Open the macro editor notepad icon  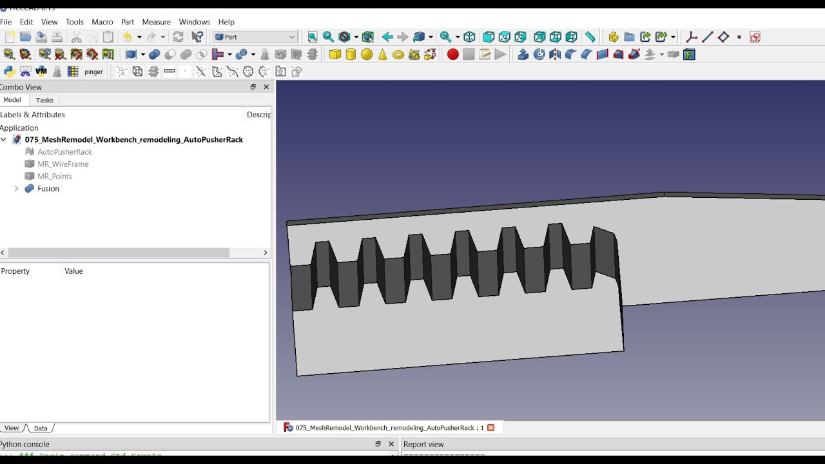[485, 55]
